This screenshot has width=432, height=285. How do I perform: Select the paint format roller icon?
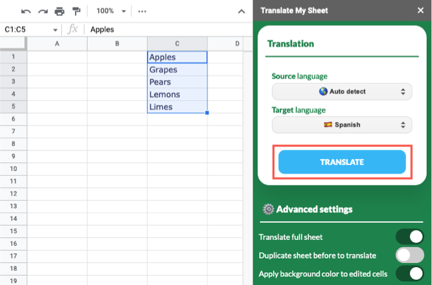pyautogui.click(x=76, y=11)
